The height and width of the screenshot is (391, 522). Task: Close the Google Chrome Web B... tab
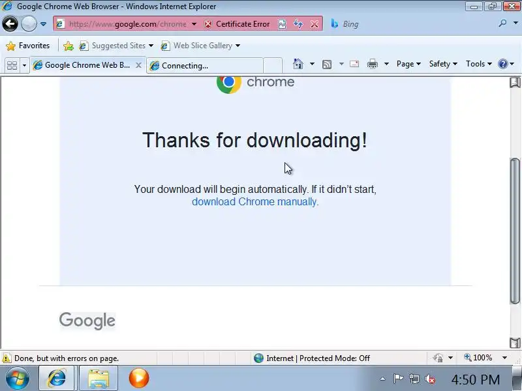click(x=138, y=65)
